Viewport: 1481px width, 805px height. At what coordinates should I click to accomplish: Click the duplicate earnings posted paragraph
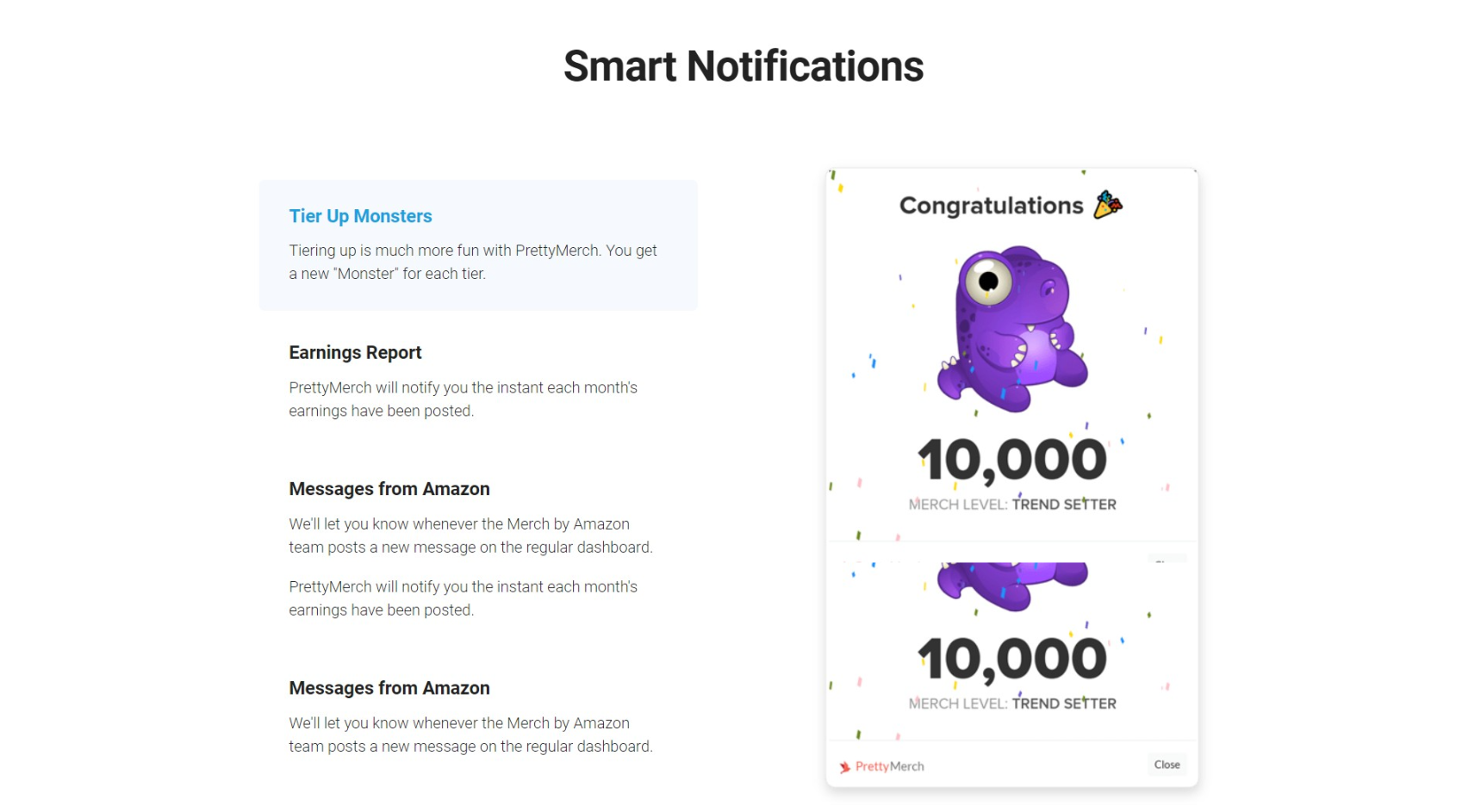pyautogui.click(x=464, y=598)
